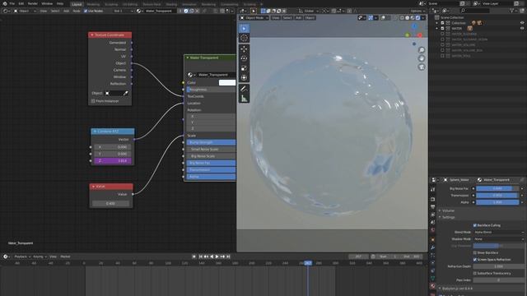Click the red X axis gizmo ball
Screen dimensions: 527x296
click(x=420, y=35)
